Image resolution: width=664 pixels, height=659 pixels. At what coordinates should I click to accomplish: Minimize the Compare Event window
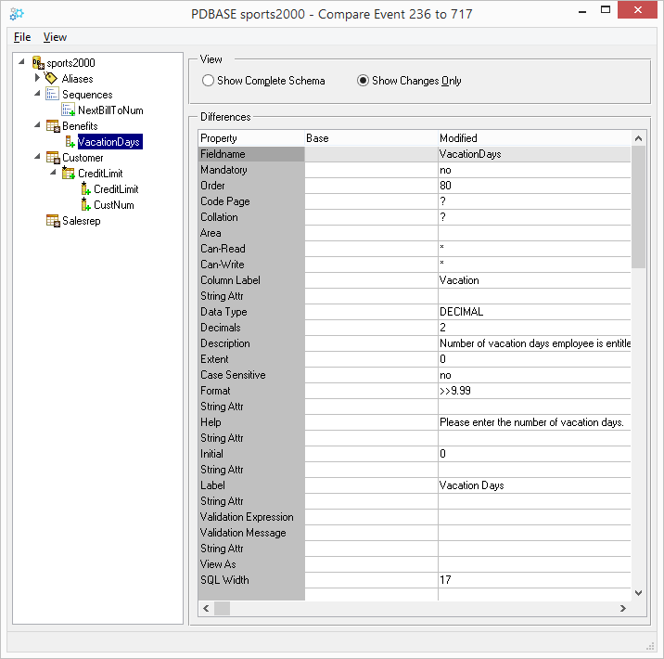click(582, 10)
